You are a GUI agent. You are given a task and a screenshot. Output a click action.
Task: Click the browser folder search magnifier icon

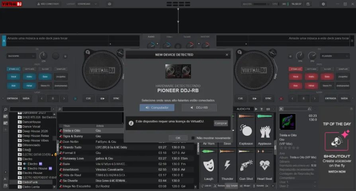pos(6,109)
